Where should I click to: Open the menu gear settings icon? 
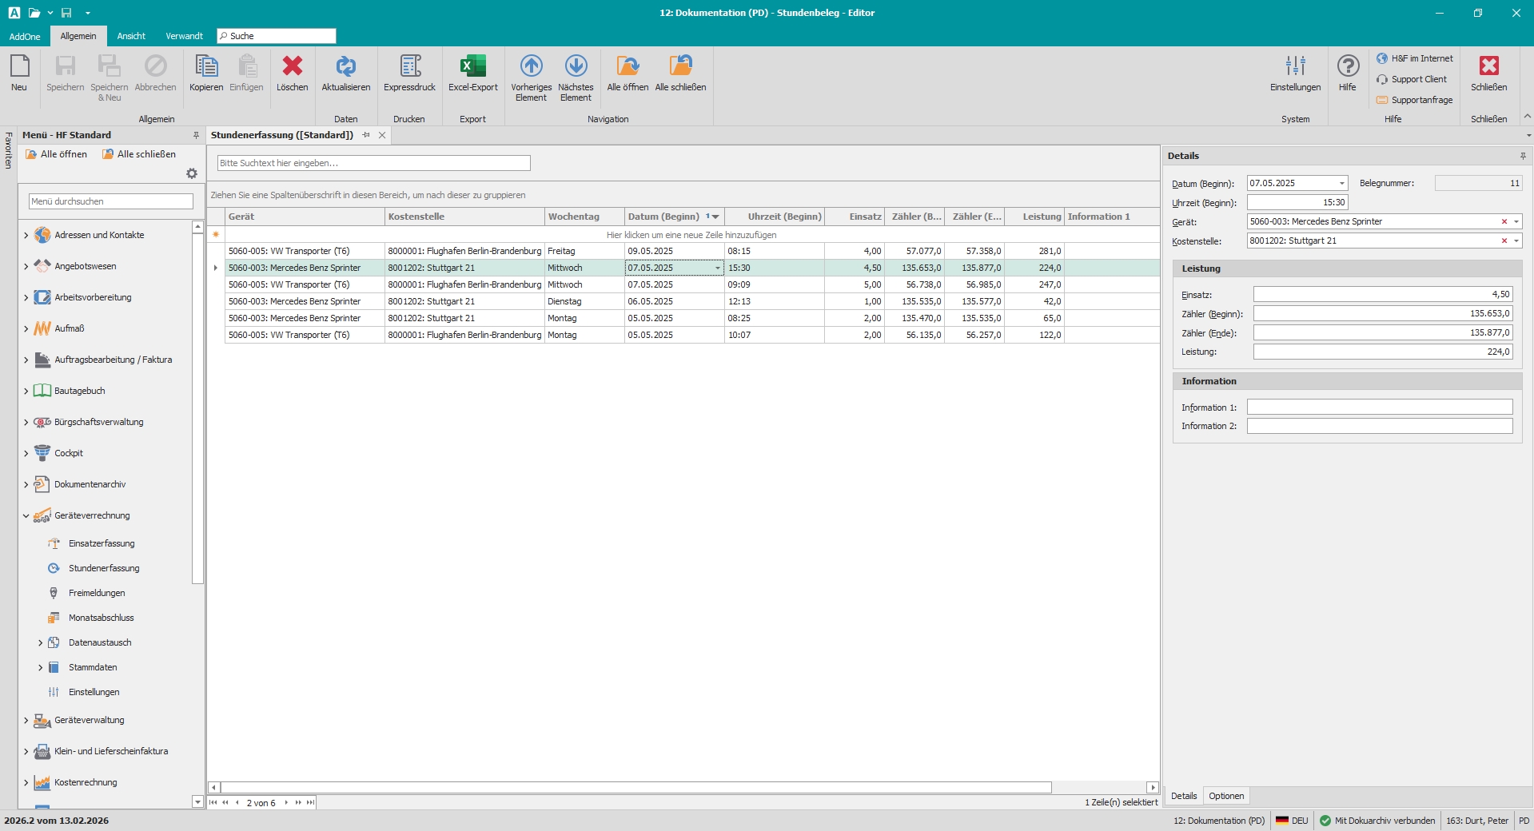click(x=192, y=173)
